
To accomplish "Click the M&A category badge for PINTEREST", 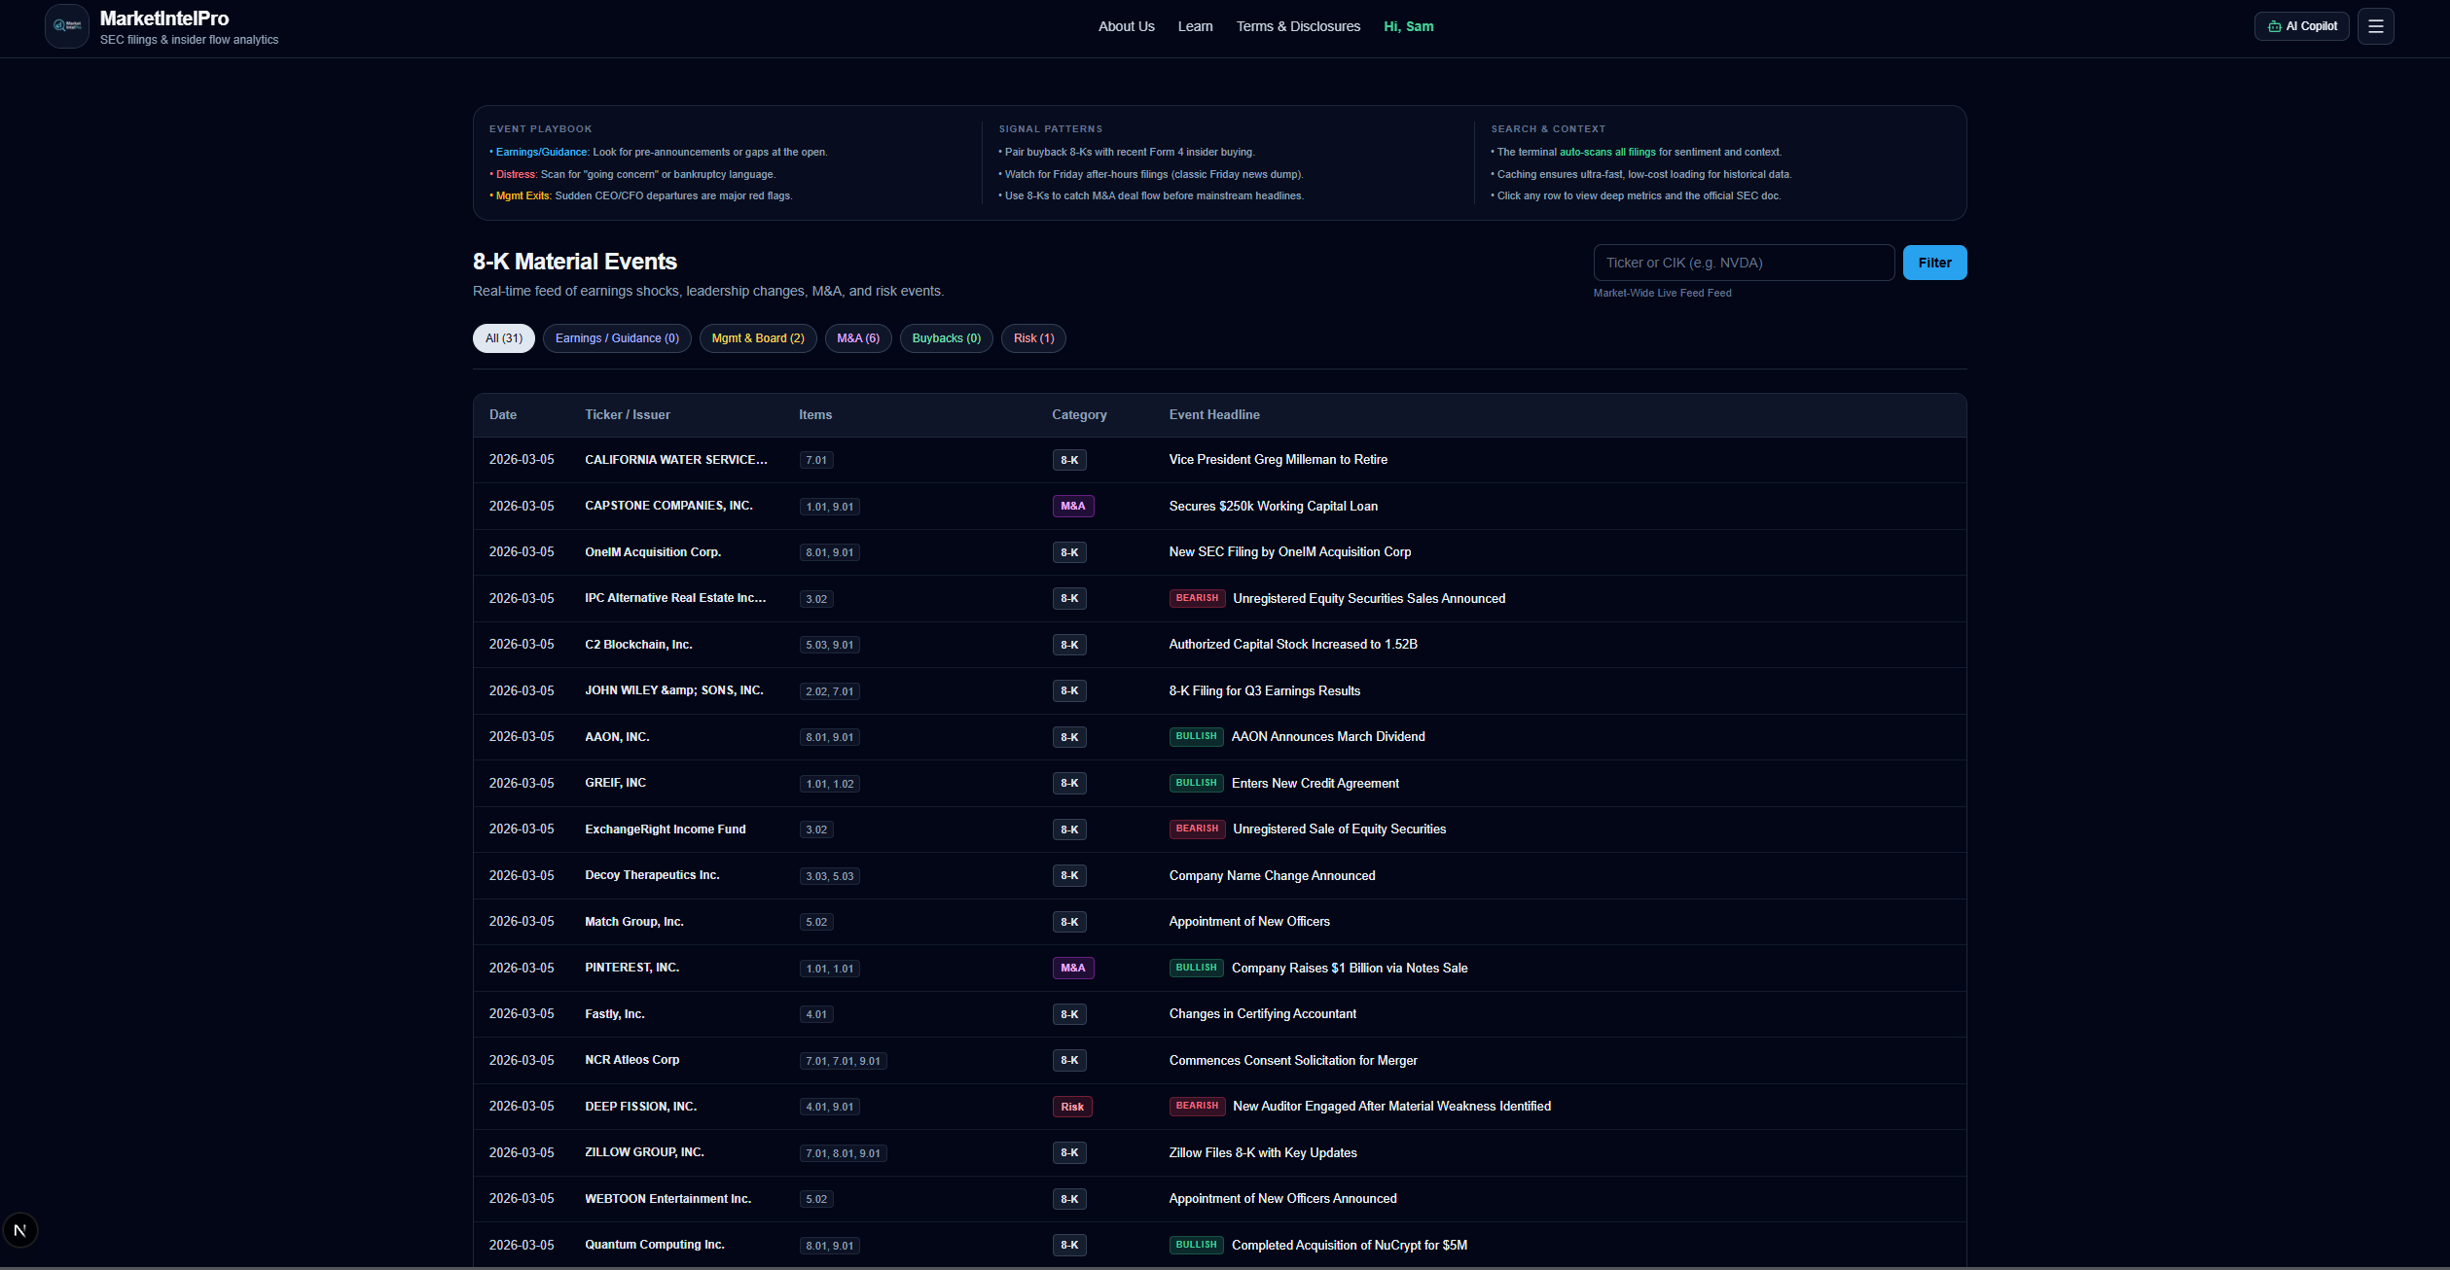I will (1072, 968).
